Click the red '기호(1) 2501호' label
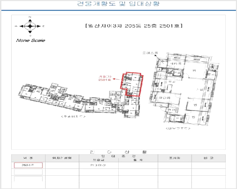 105,78
